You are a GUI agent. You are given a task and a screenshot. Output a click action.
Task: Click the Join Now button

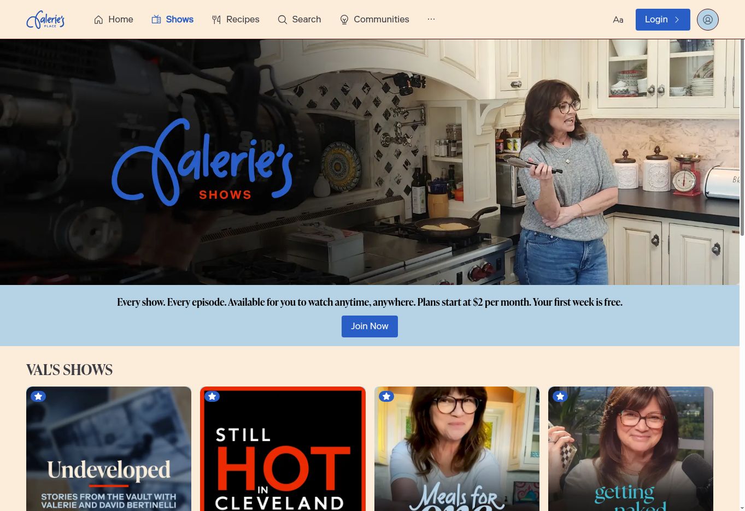coord(369,326)
